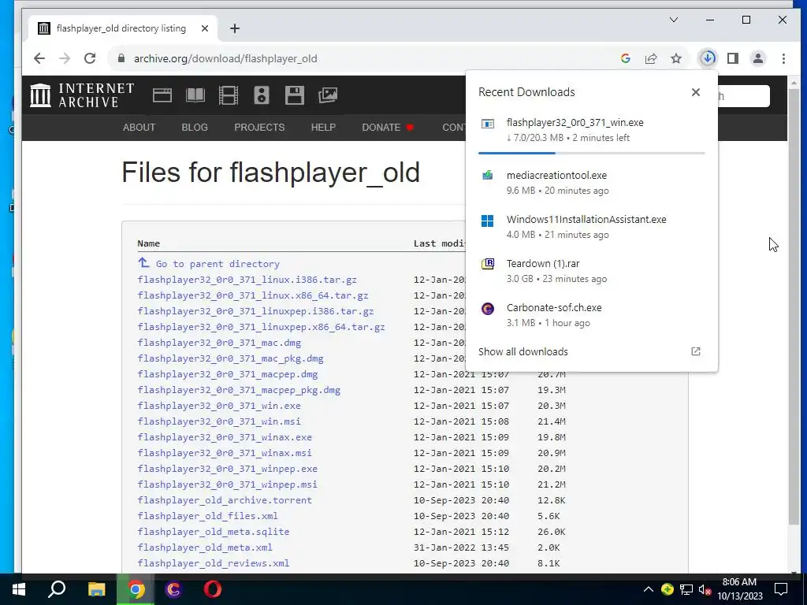
Task: Click the taskbar clock and date
Action: [x=739, y=589]
